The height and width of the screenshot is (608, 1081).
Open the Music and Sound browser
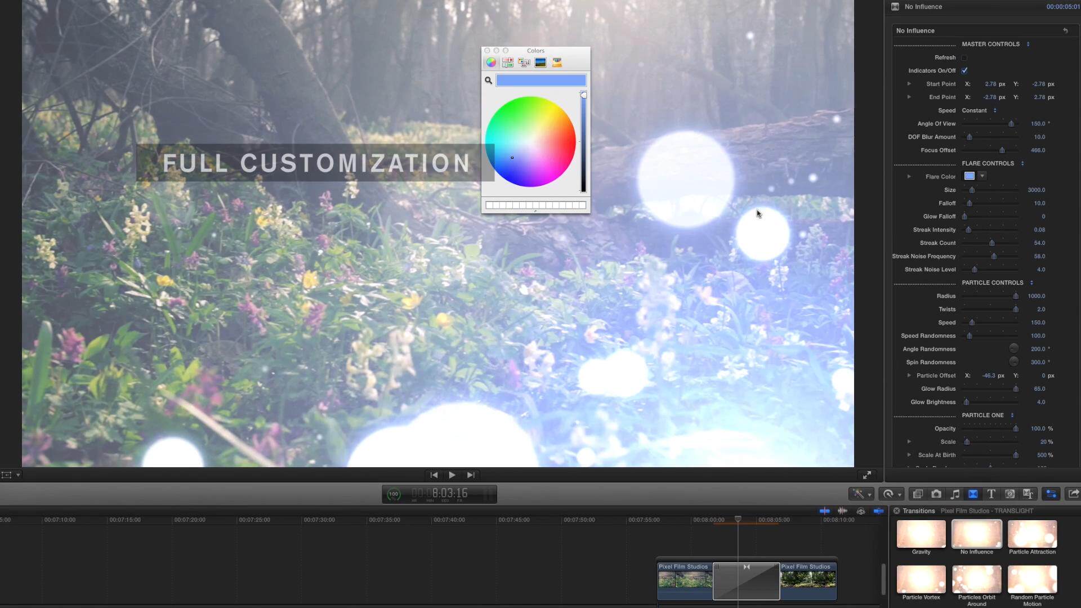click(x=955, y=494)
